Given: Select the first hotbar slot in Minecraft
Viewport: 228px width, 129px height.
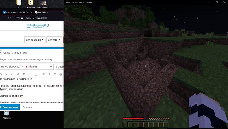Looking at the screenshot, I should click(x=125, y=124).
